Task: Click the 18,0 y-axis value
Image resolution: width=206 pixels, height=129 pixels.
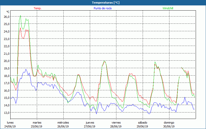Action: (x=7, y=76)
